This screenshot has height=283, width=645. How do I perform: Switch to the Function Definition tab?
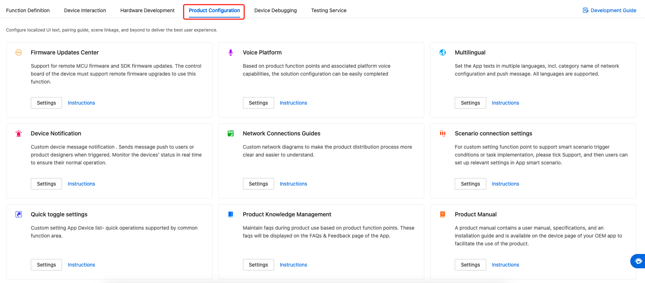coord(28,10)
